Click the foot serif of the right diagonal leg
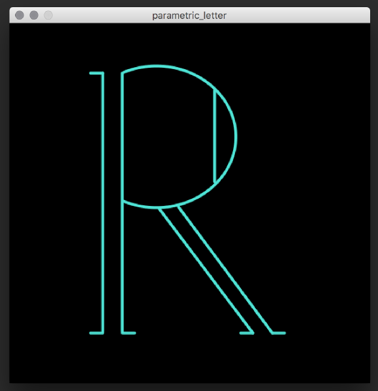Viewport: 378px width, 391px height. pyautogui.click(x=279, y=333)
